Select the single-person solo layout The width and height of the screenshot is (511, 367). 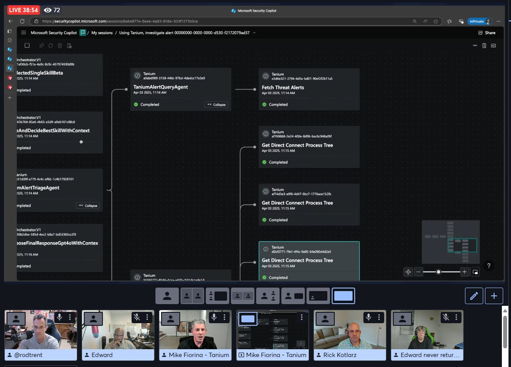tap(167, 296)
